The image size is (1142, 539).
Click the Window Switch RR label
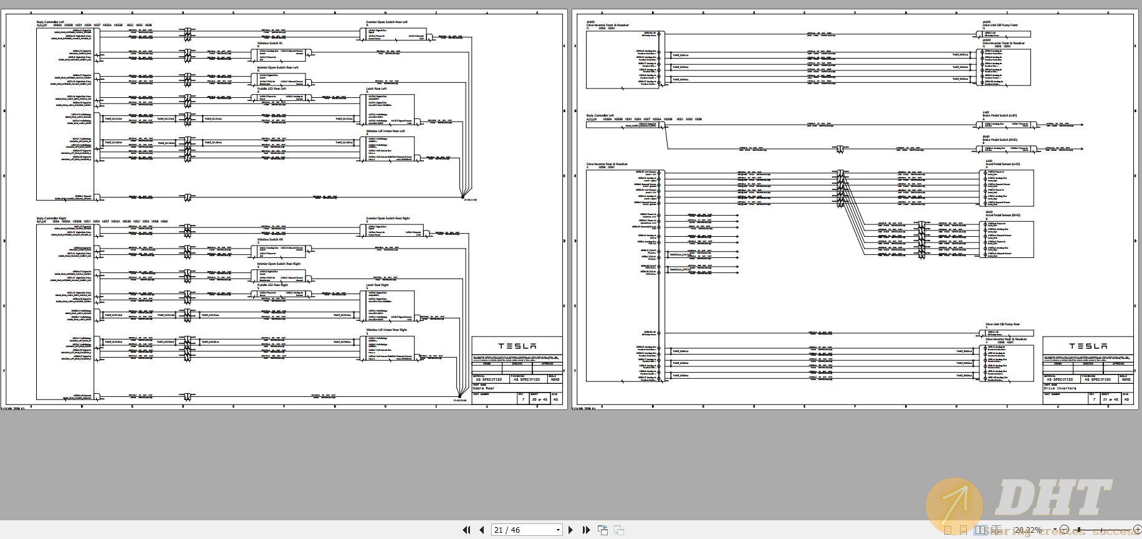pos(271,239)
